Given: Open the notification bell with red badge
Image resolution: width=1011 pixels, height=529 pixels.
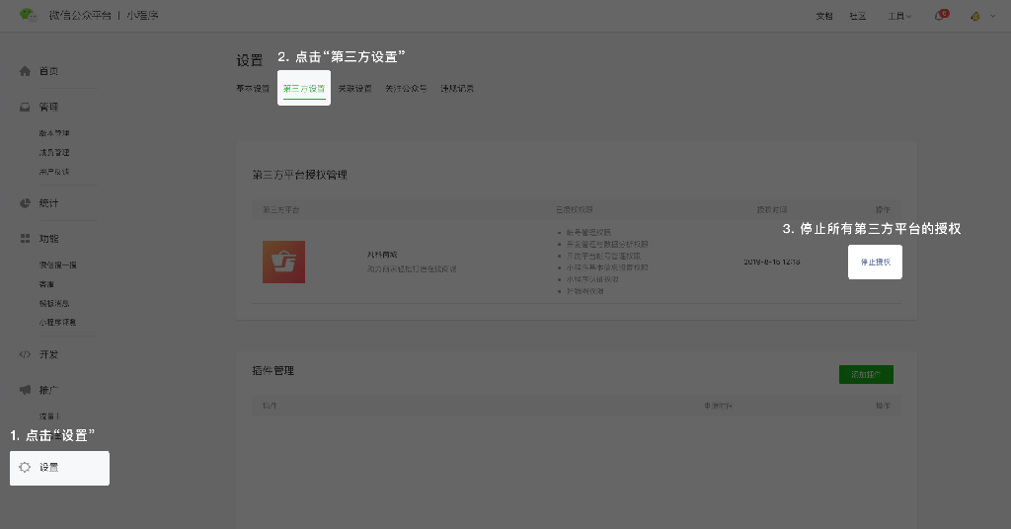Looking at the screenshot, I should (939, 17).
